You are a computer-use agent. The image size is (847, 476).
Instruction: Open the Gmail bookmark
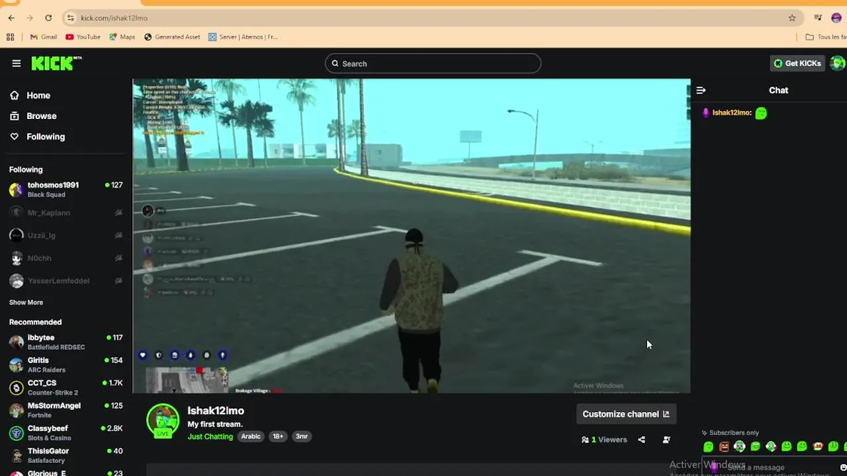click(44, 37)
